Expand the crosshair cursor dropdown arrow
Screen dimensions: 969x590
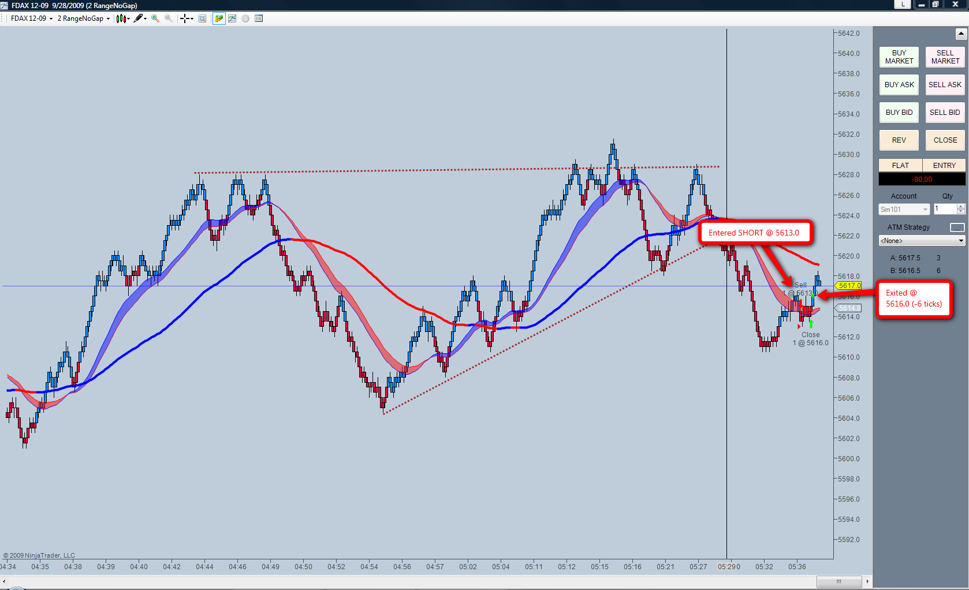click(192, 18)
